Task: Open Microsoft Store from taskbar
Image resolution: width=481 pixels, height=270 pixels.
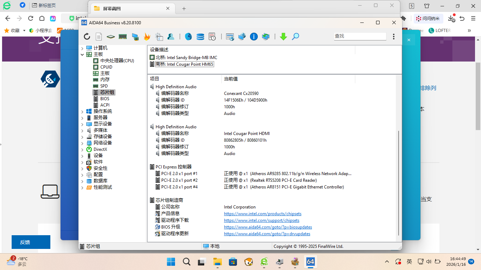Action: [233, 262]
